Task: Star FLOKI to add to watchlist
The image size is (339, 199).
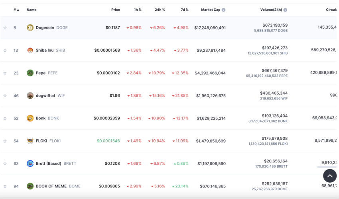Action: coord(5,141)
